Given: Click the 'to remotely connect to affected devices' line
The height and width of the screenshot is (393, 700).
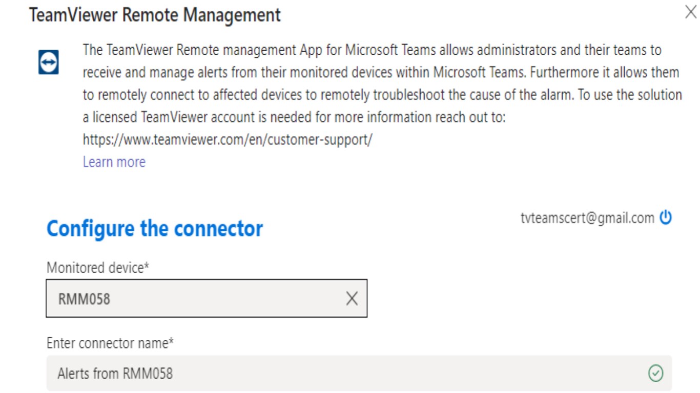Looking at the screenshot, I should point(382,95).
